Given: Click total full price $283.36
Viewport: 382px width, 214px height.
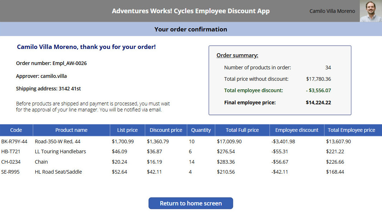Looking at the screenshot, I should point(226,162).
